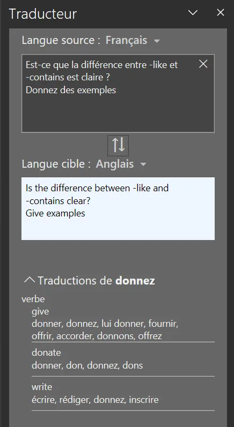Close the Traducteur pane
Viewport: 234px width, 427px height.
[221, 12]
